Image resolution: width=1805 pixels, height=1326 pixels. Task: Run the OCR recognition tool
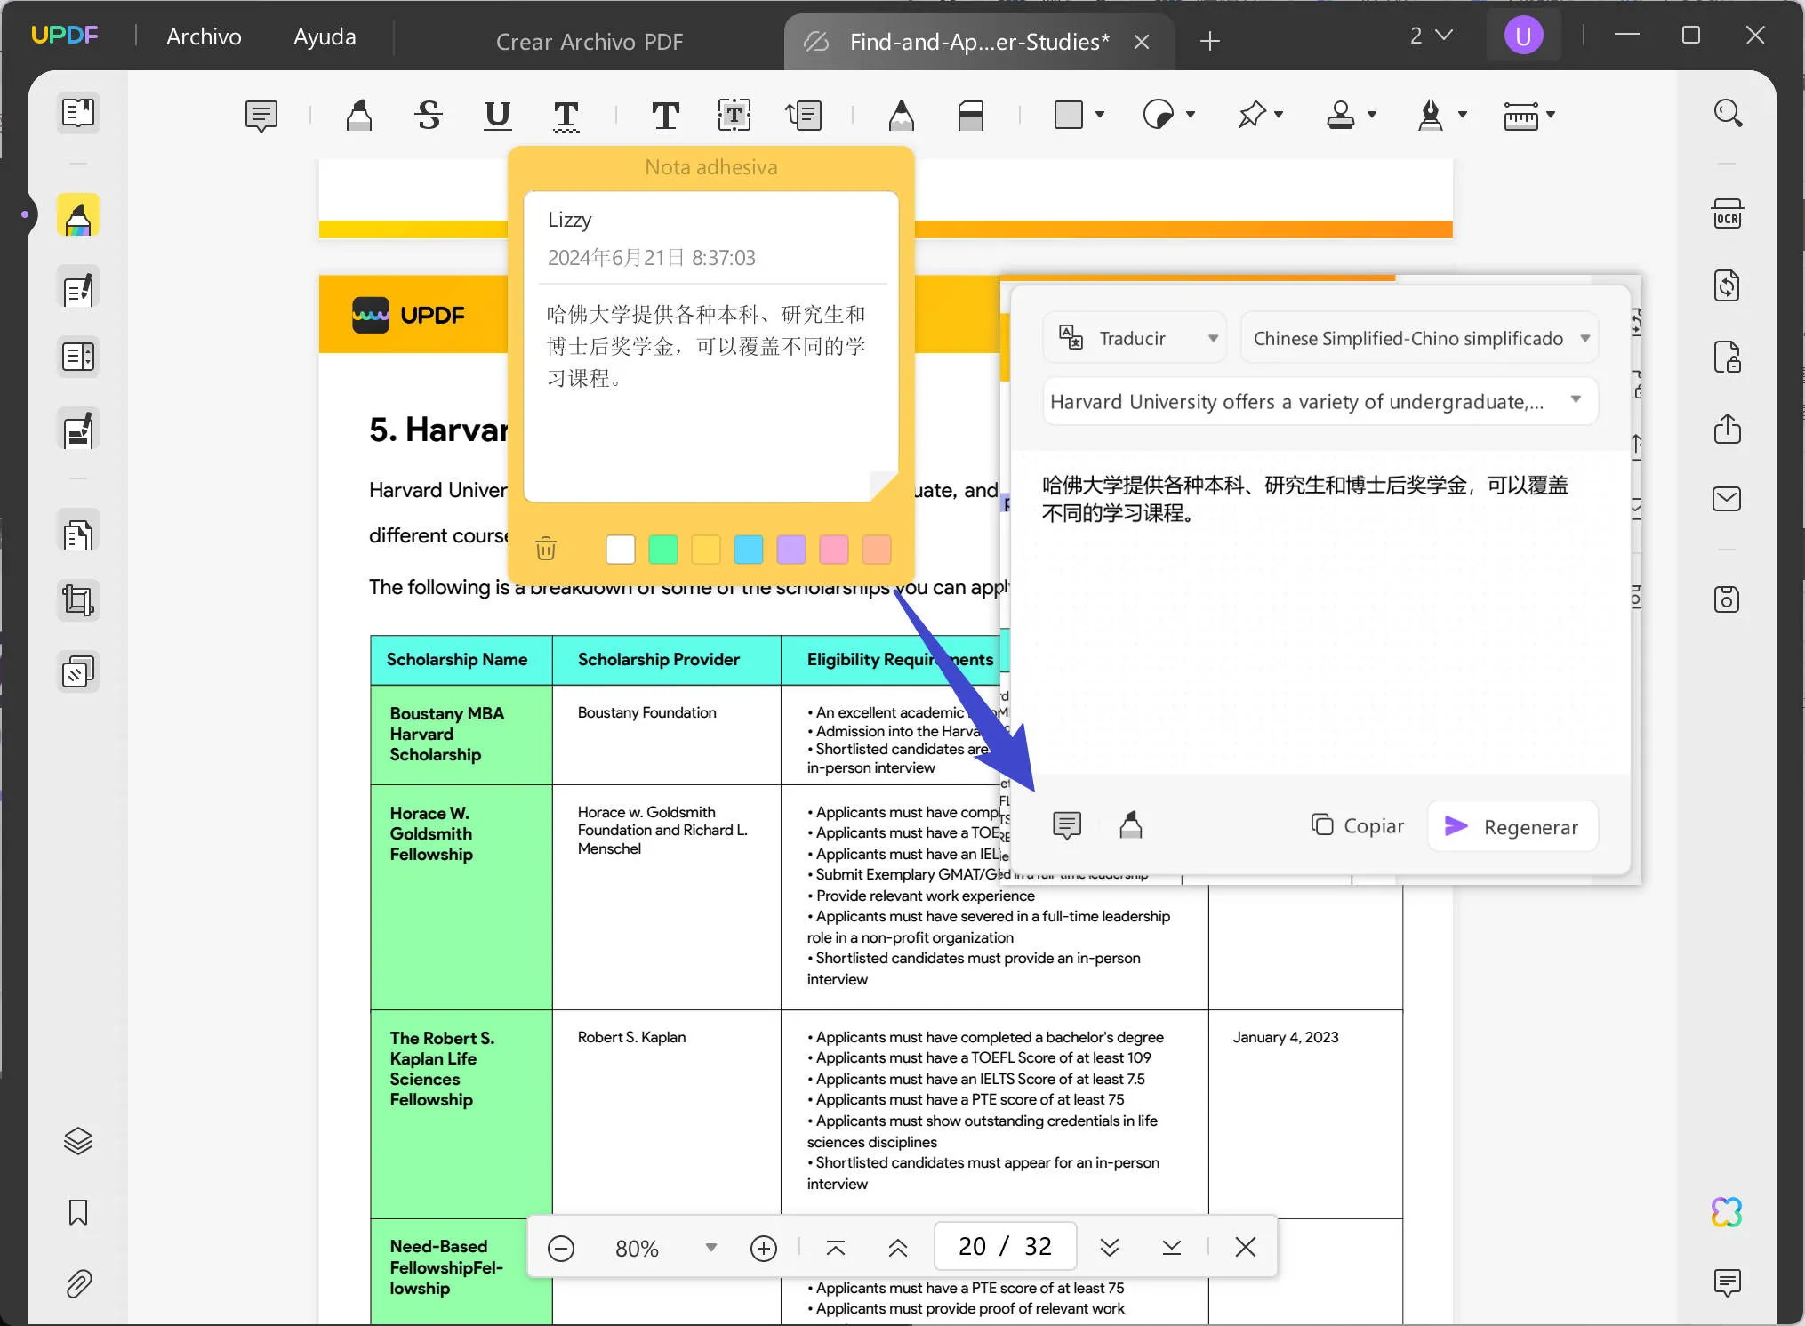click(x=1728, y=214)
